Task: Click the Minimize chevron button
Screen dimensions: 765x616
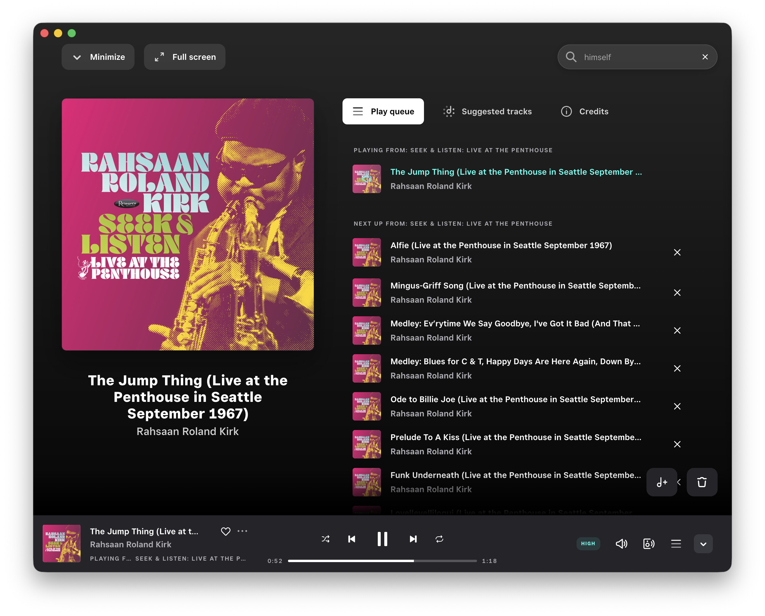Action: click(x=98, y=57)
